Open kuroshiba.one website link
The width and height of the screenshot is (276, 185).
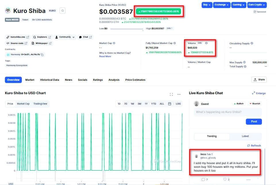[x=18, y=37]
